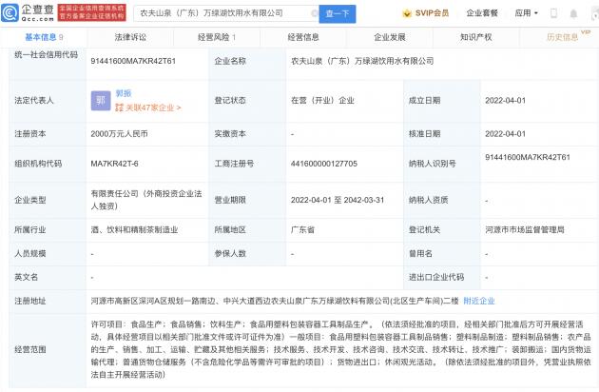Open legal representative 郭振 link
599x392 pixels.
pyautogui.click(x=124, y=93)
